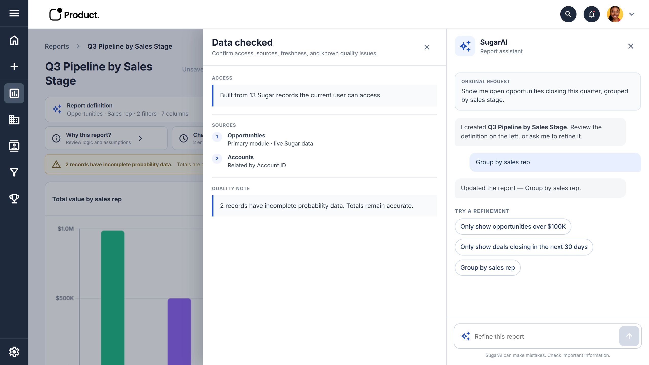Click the user profile avatar
The image size is (649, 365).
[x=615, y=14]
